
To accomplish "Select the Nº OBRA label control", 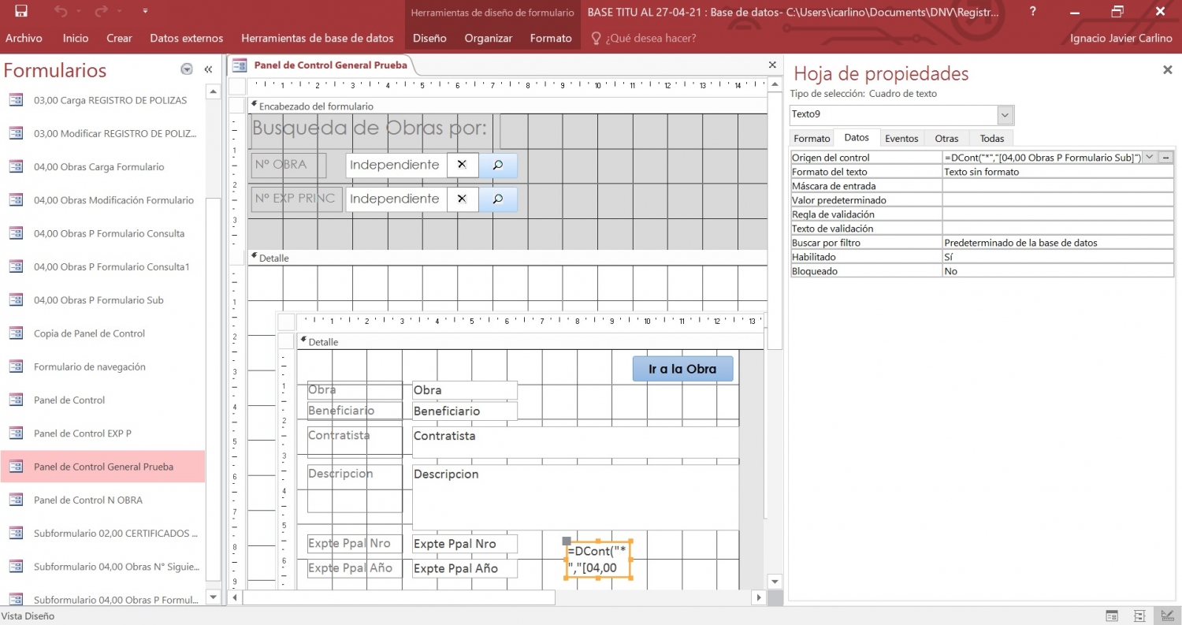I will [289, 165].
